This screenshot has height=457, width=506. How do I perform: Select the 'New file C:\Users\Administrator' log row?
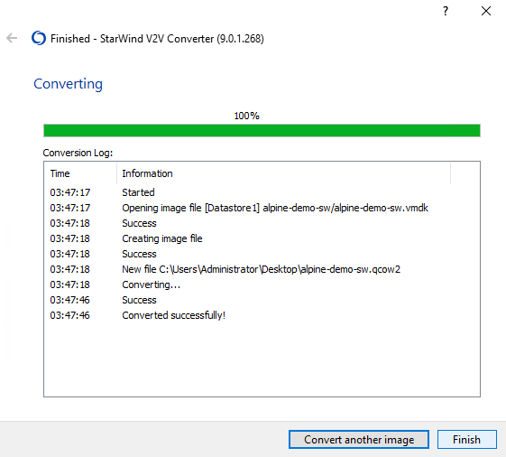tap(262, 269)
